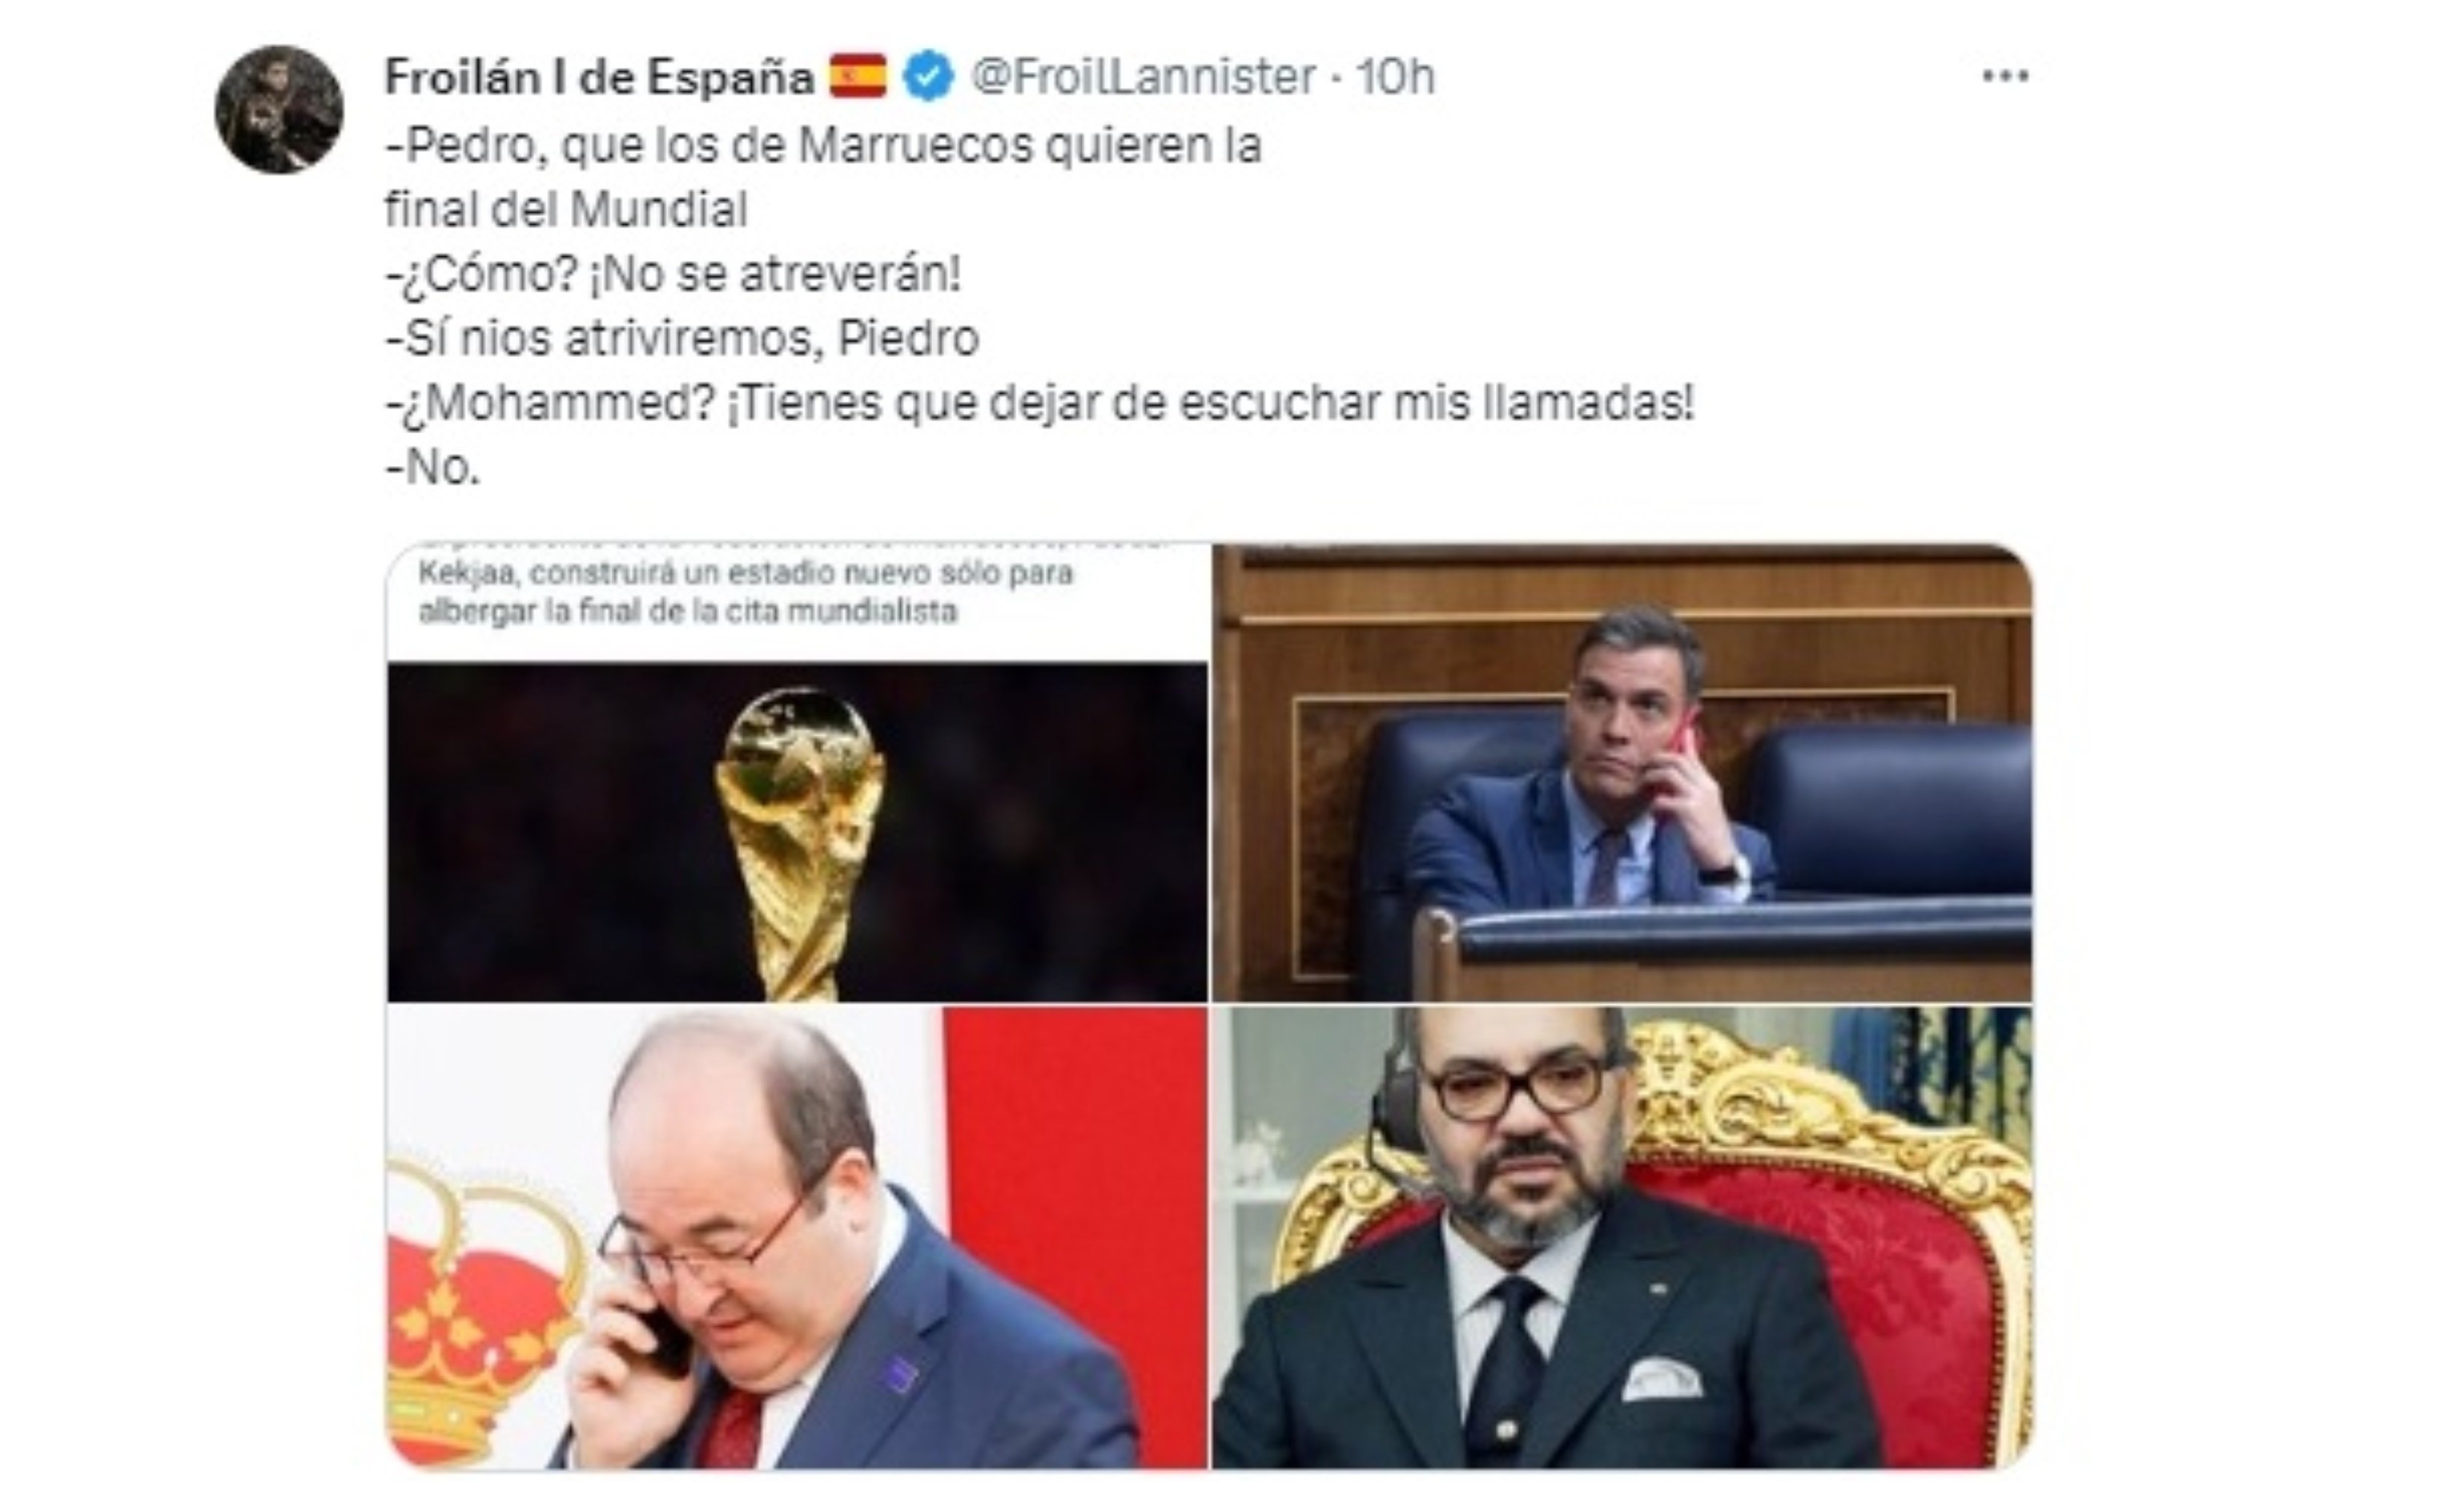Click the blue verified checkmark badge
The image size is (2440, 1512).
click(928, 77)
